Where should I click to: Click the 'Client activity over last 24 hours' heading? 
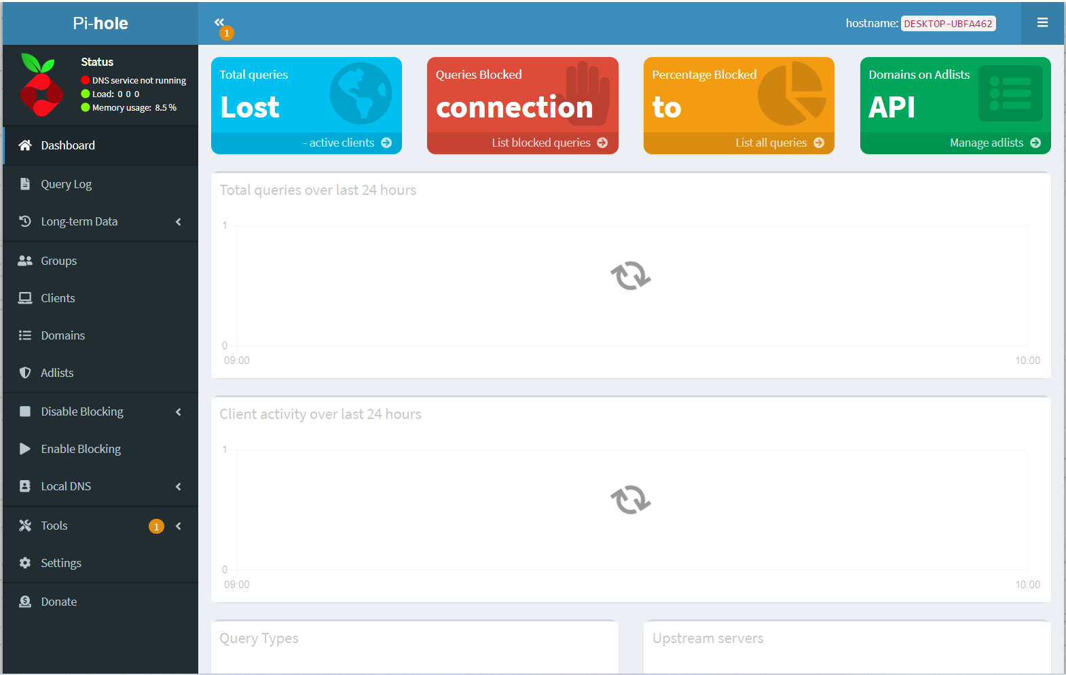point(320,414)
